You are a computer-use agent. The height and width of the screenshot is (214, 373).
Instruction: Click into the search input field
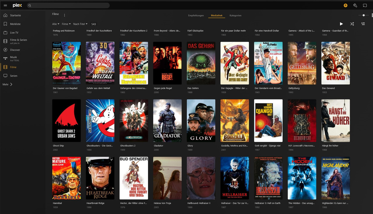pyautogui.click(x=68, y=5)
